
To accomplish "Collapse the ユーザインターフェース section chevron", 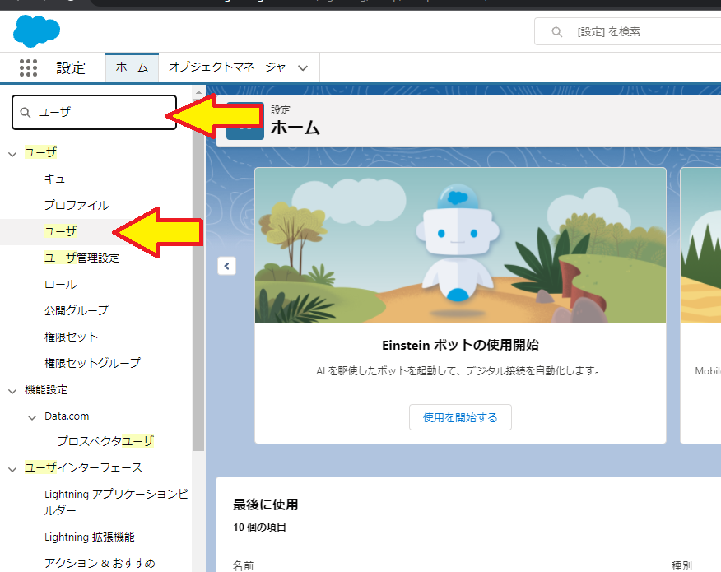I will click(x=12, y=469).
